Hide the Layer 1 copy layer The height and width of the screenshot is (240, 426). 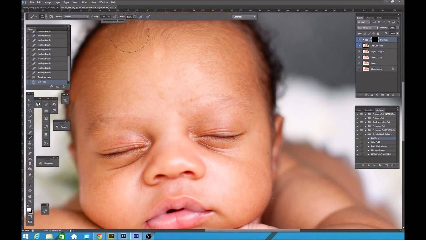click(x=359, y=57)
